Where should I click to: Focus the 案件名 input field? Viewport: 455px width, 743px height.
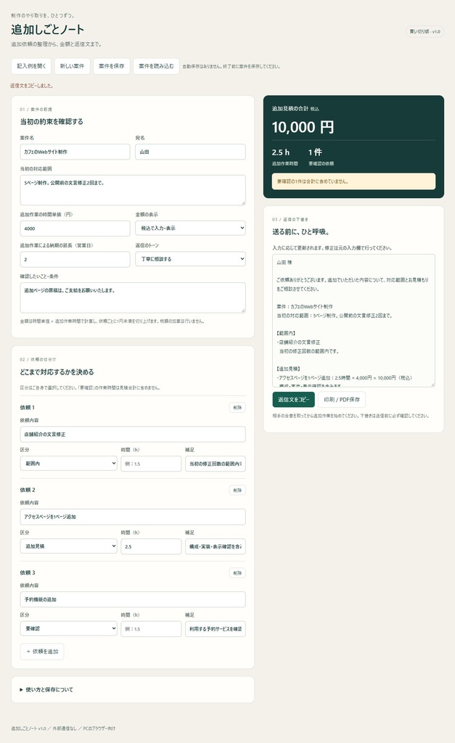(75, 152)
